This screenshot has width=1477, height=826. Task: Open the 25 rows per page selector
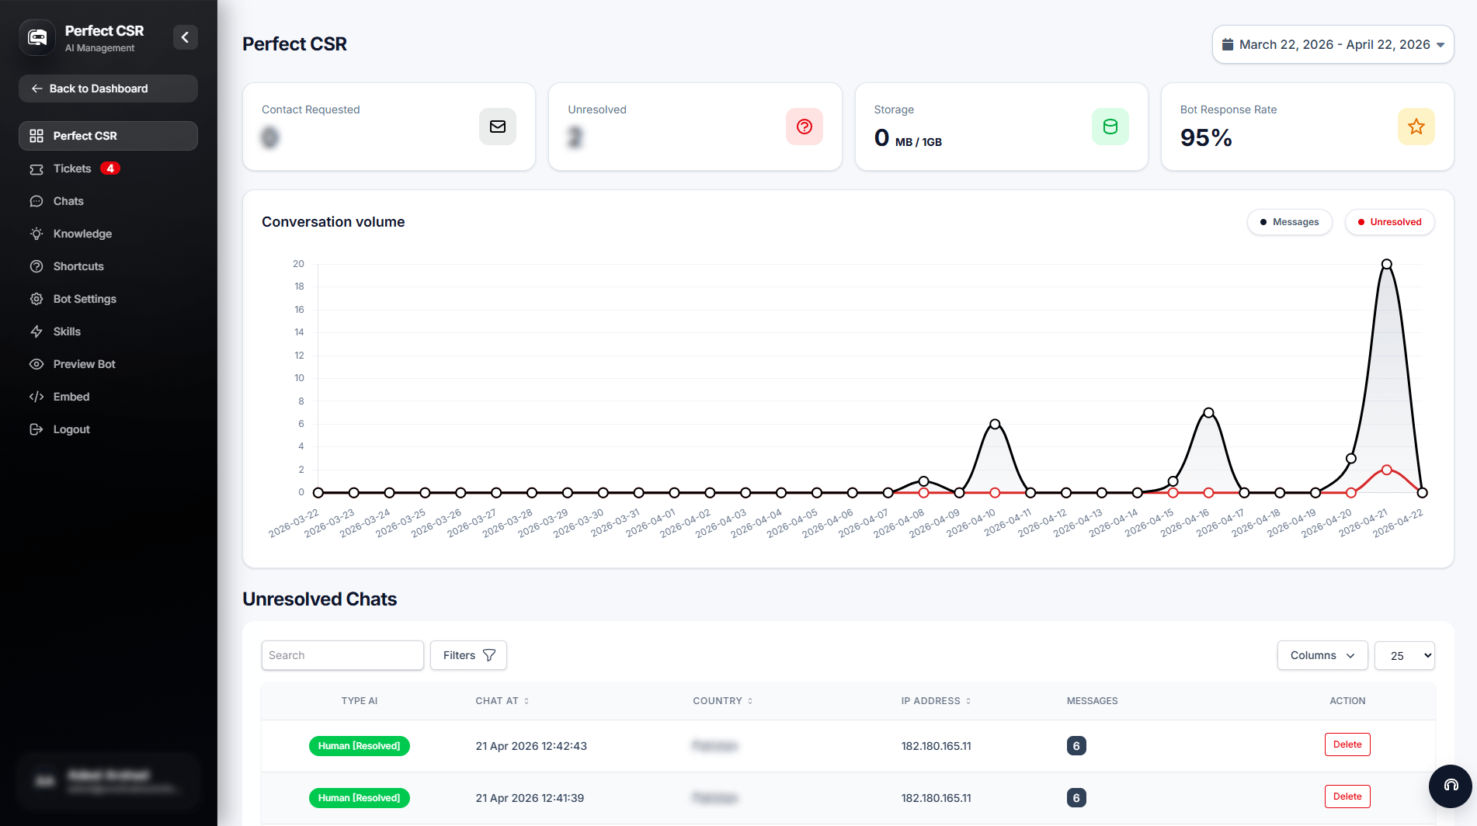click(1404, 655)
